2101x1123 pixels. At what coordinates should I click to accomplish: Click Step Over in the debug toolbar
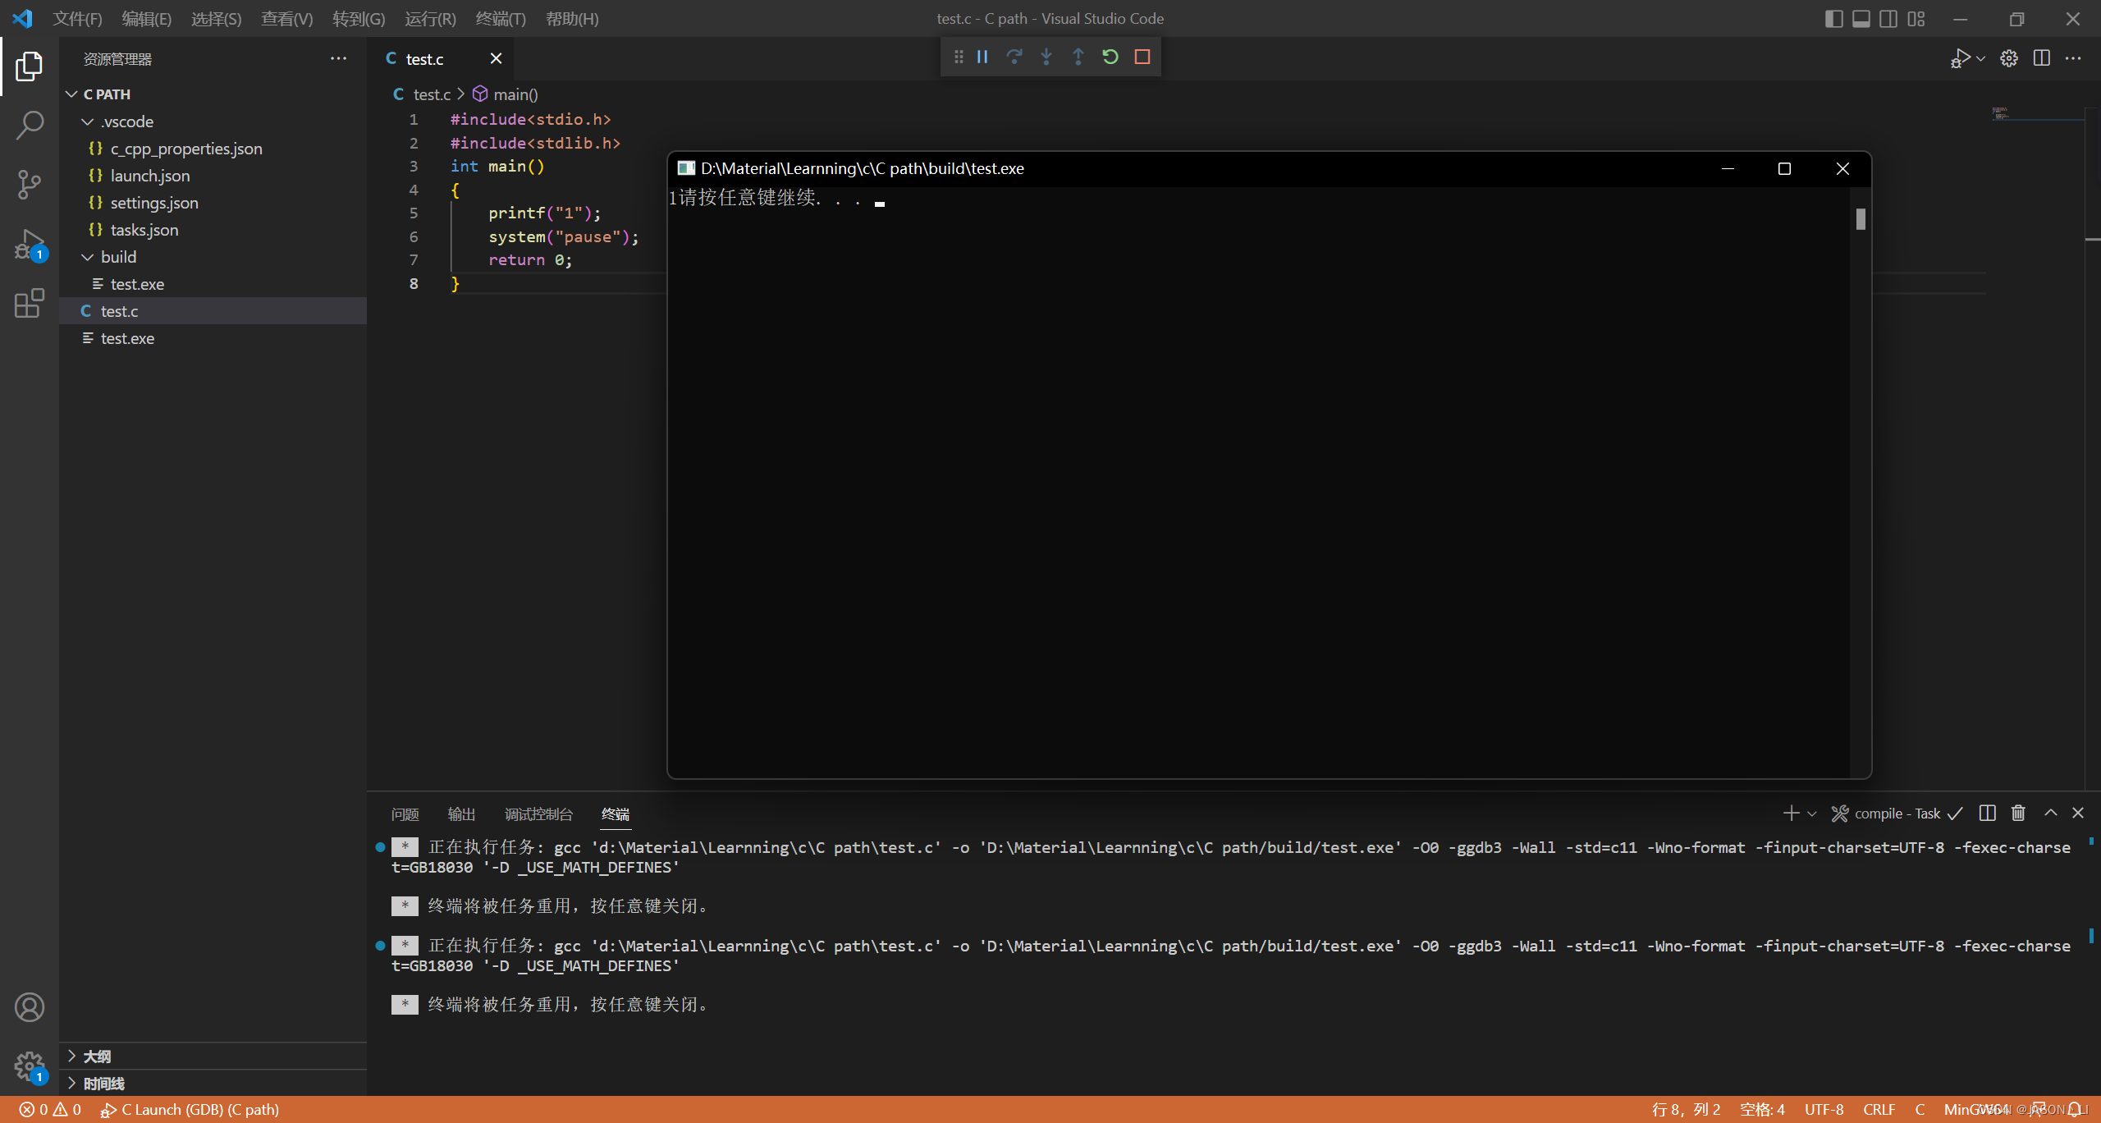[1014, 57]
